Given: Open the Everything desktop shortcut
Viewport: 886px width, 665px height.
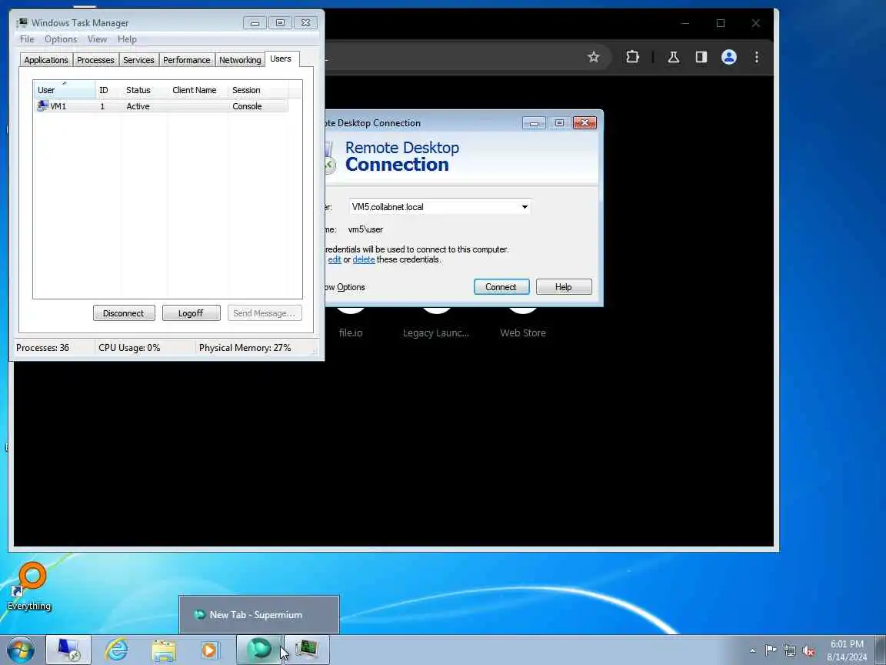Looking at the screenshot, I should pyautogui.click(x=29, y=586).
